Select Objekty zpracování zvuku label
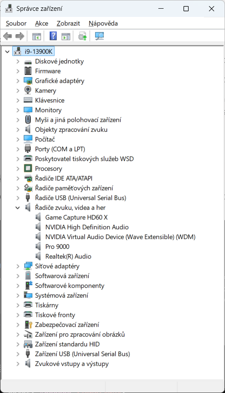 coord(71,130)
